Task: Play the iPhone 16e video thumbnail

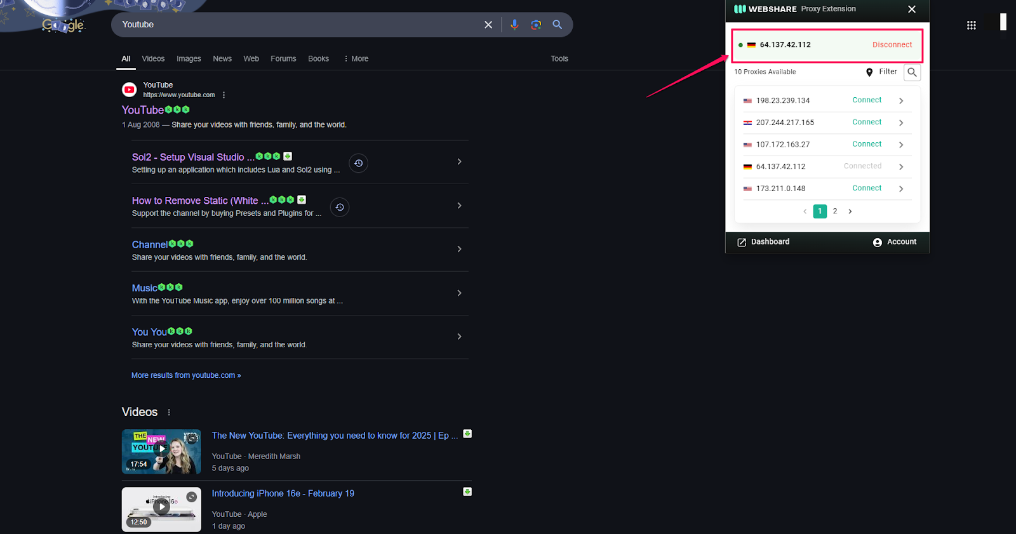Action: point(161,509)
